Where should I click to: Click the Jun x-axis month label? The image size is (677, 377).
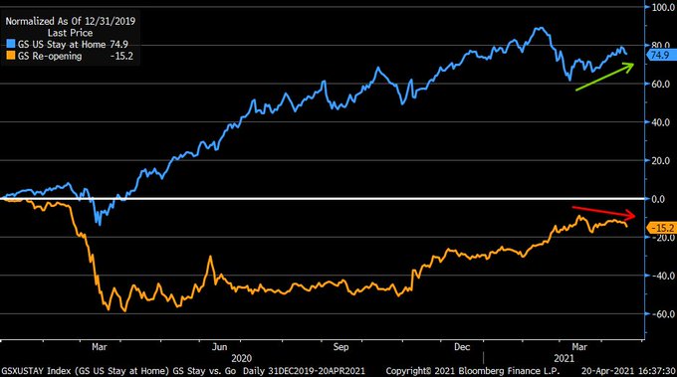219,347
